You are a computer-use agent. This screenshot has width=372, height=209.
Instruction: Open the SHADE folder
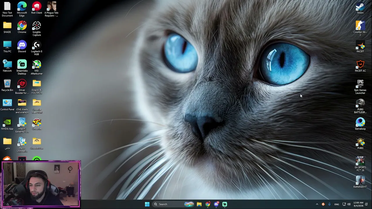click(x=7, y=27)
